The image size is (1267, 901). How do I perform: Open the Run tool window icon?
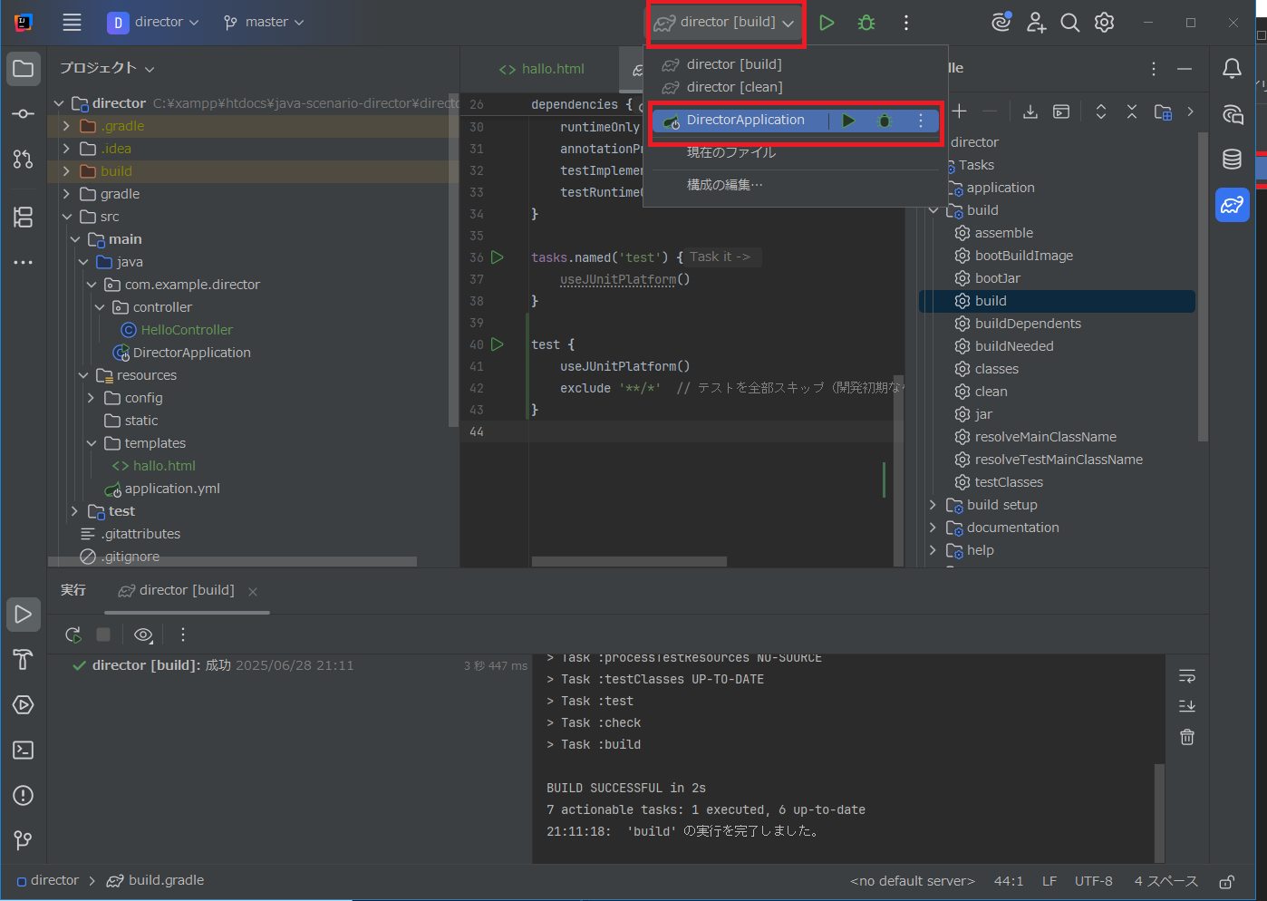[24, 615]
